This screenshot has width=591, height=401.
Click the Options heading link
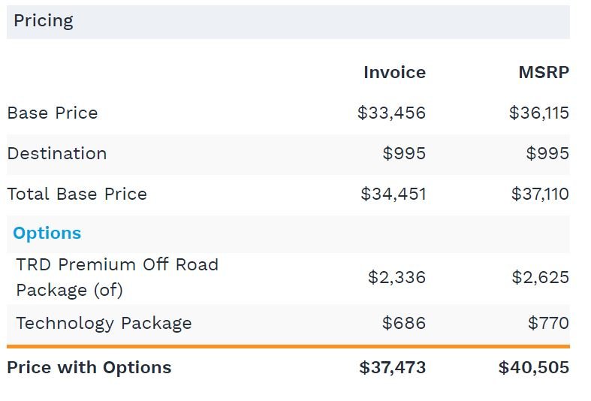47,234
